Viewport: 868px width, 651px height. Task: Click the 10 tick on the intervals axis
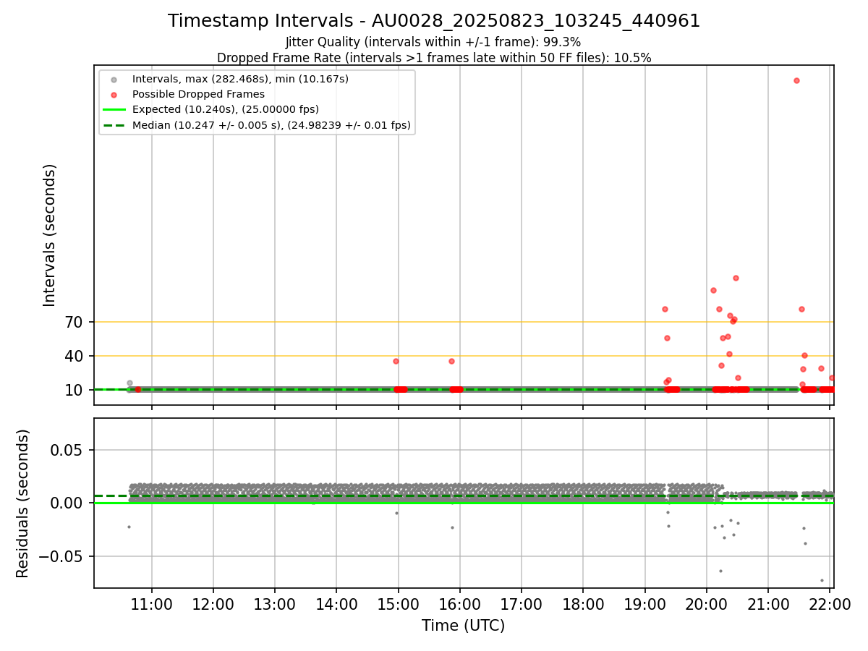click(x=75, y=390)
